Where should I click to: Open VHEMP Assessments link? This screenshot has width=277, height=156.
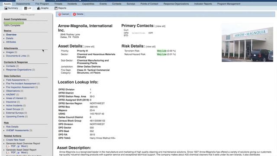click(x=17, y=130)
